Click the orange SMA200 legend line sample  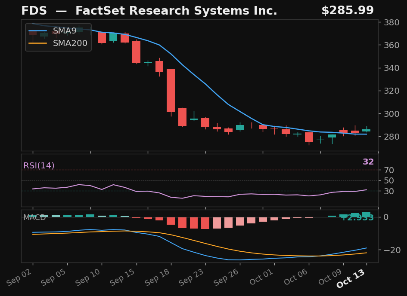coord(37,43)
